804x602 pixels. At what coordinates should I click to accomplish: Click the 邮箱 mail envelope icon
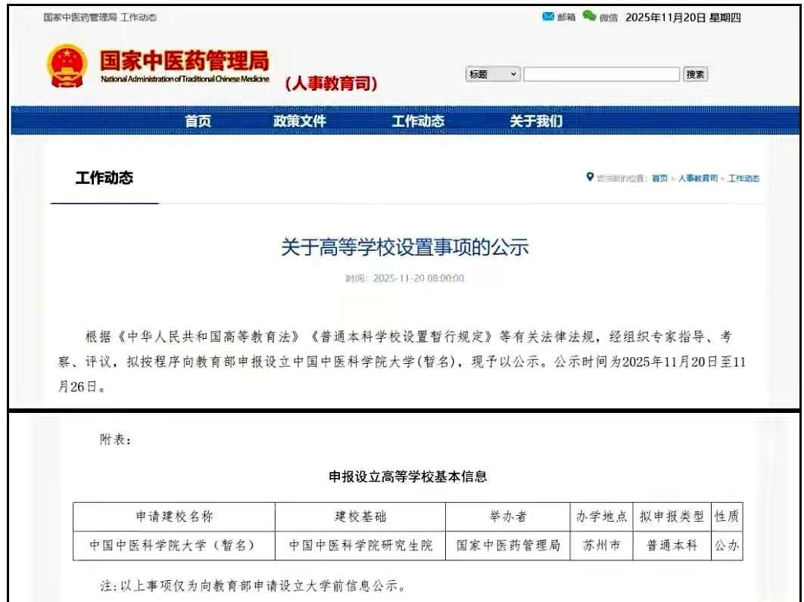548,15
